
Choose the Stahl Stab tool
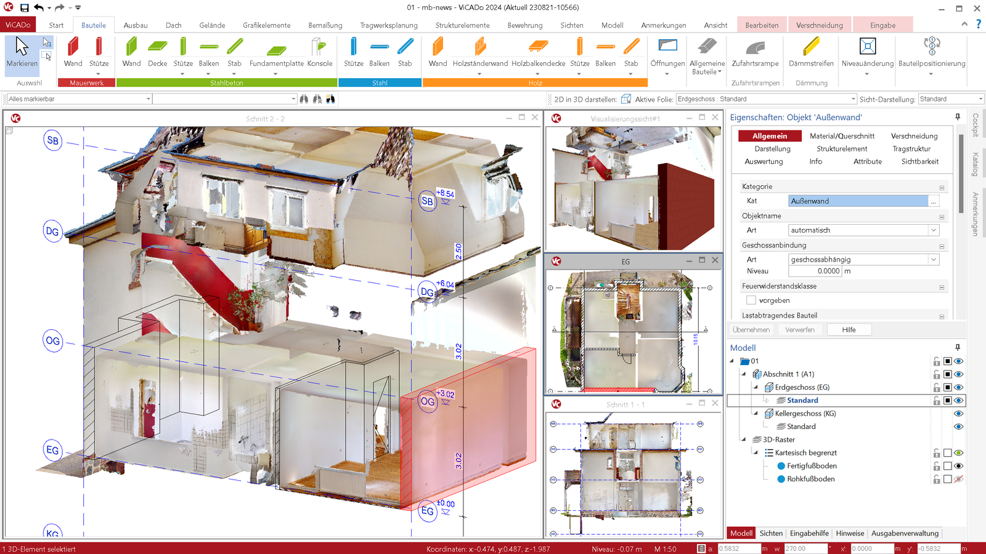click(x=405, y=52)
